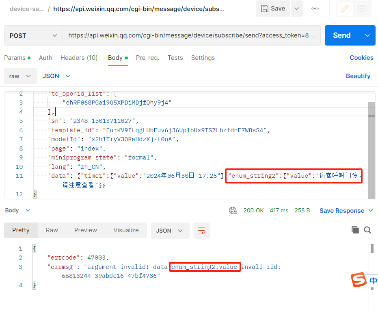This screenshot has height=310, width=378.
Task: Expand the response Body section dropdown
Action: [17, 210]
